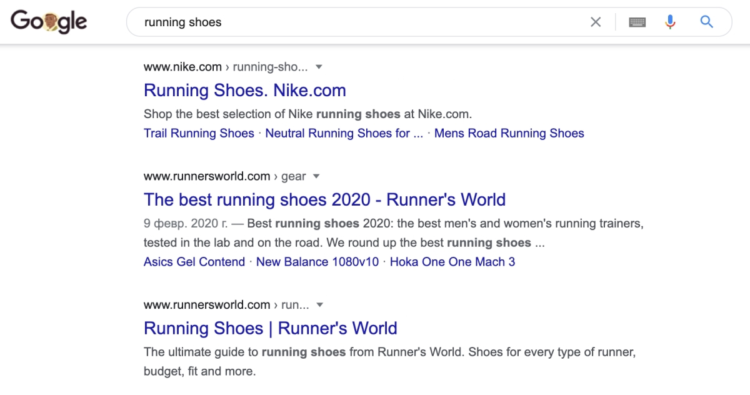The height and width of the screenshot is (395, 750).
Task: Open the Hoka One One Mach 3 sitelink
Action: (x=452, y=262)
